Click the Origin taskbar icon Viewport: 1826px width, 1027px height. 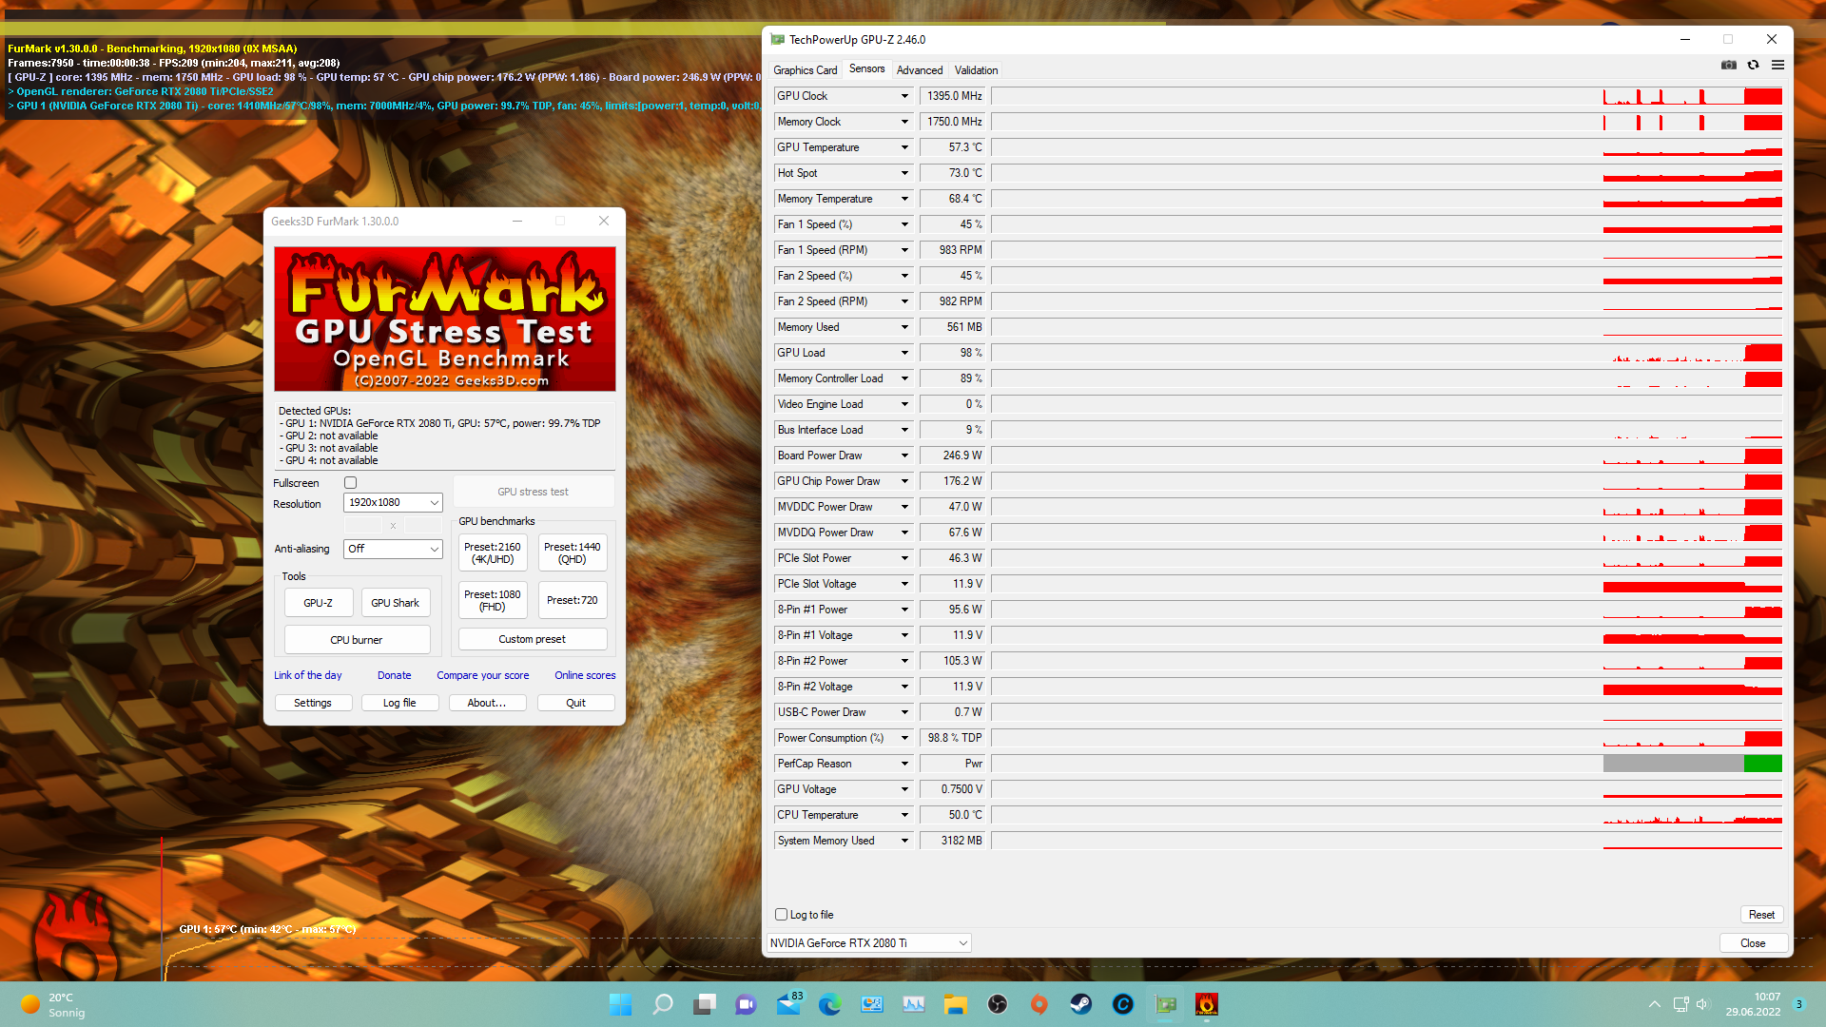pos(1039,1004)
